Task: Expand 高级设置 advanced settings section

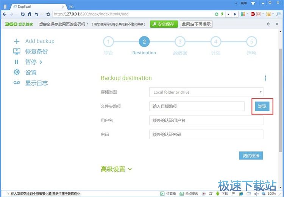Action: click(x=116, y=169)
